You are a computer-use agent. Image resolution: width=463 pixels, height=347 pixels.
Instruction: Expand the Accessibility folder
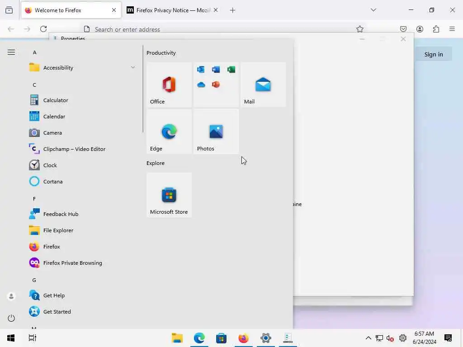[83, 68]
